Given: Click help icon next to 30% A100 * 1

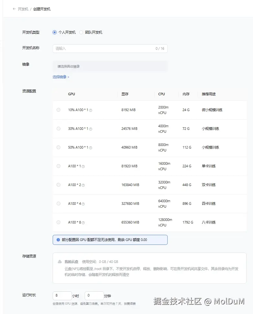Looking at the screenshot, I should 90,129.
